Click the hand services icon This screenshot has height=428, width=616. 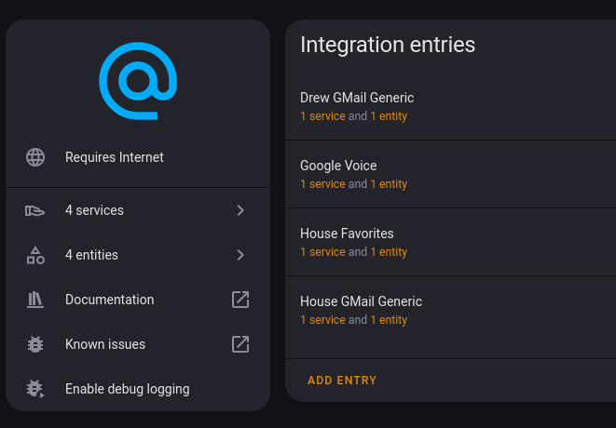coord(35,210)
